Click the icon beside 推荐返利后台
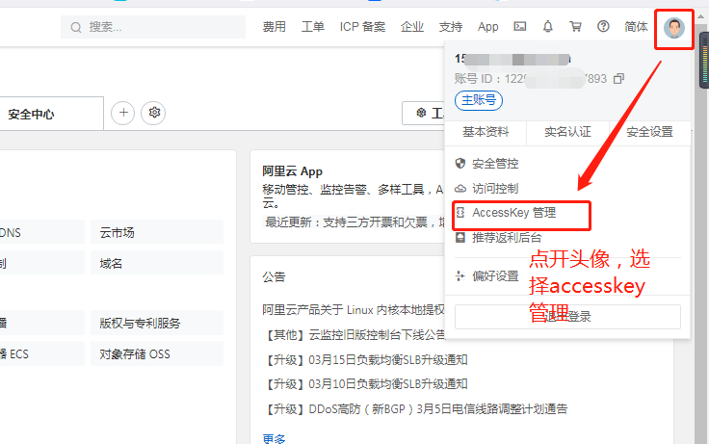 click(x=460, y=237)
